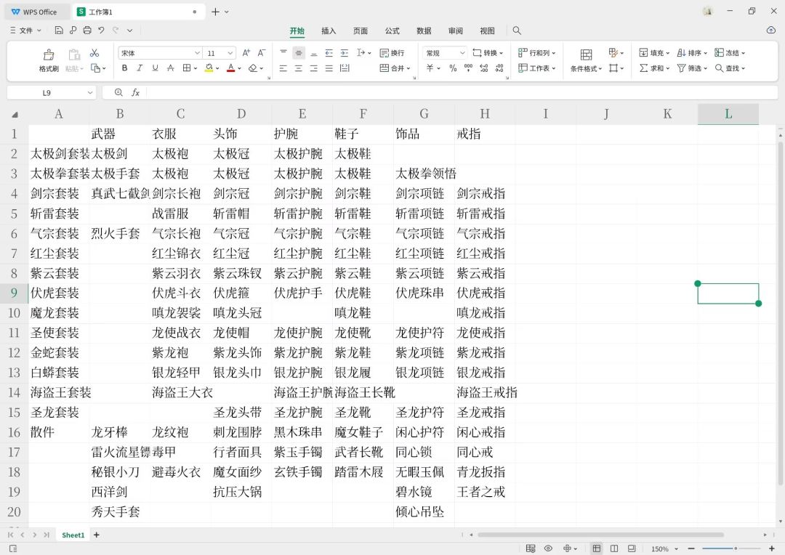The height and width of the screenshot is (555, 785).
Task: Switch to the 公式 ribbon tab
Action: pos(392,31)
